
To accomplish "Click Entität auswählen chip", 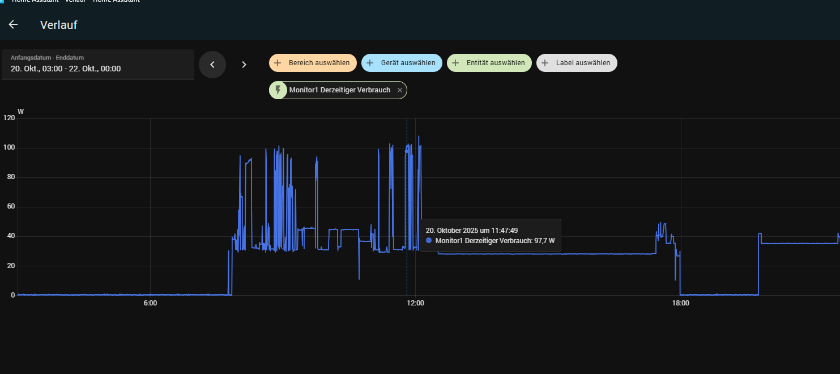I will [489, 63].
